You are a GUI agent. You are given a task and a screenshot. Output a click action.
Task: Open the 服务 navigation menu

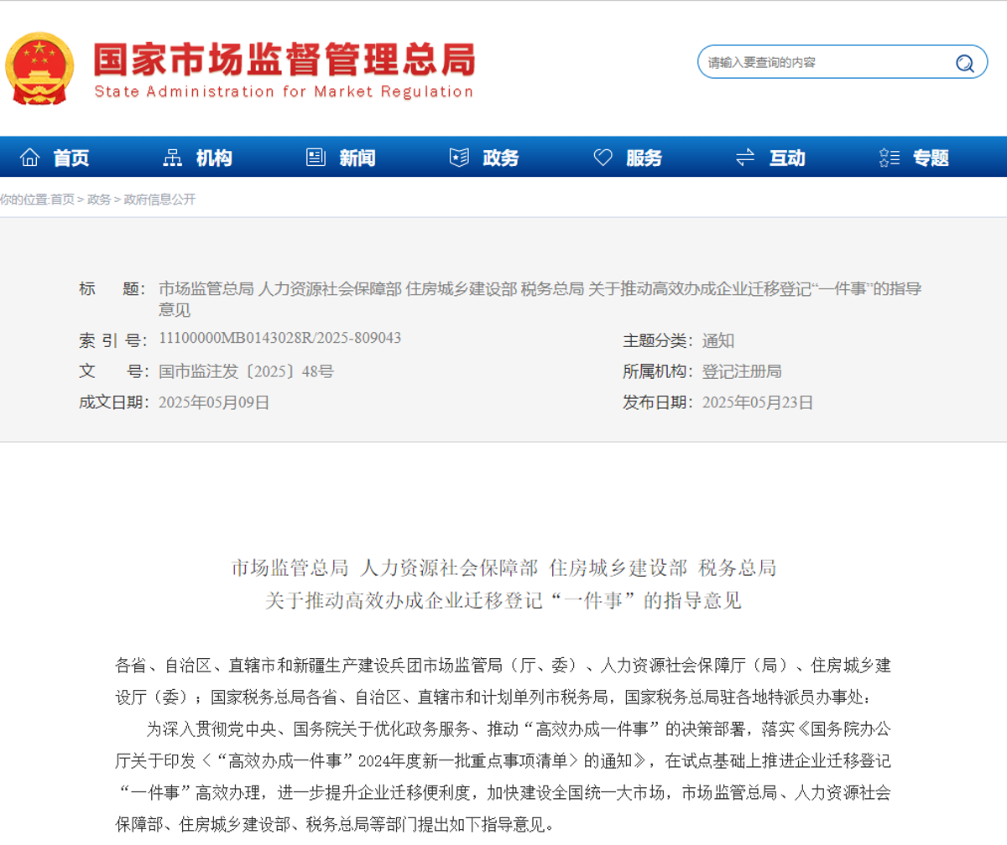point(644,158)
